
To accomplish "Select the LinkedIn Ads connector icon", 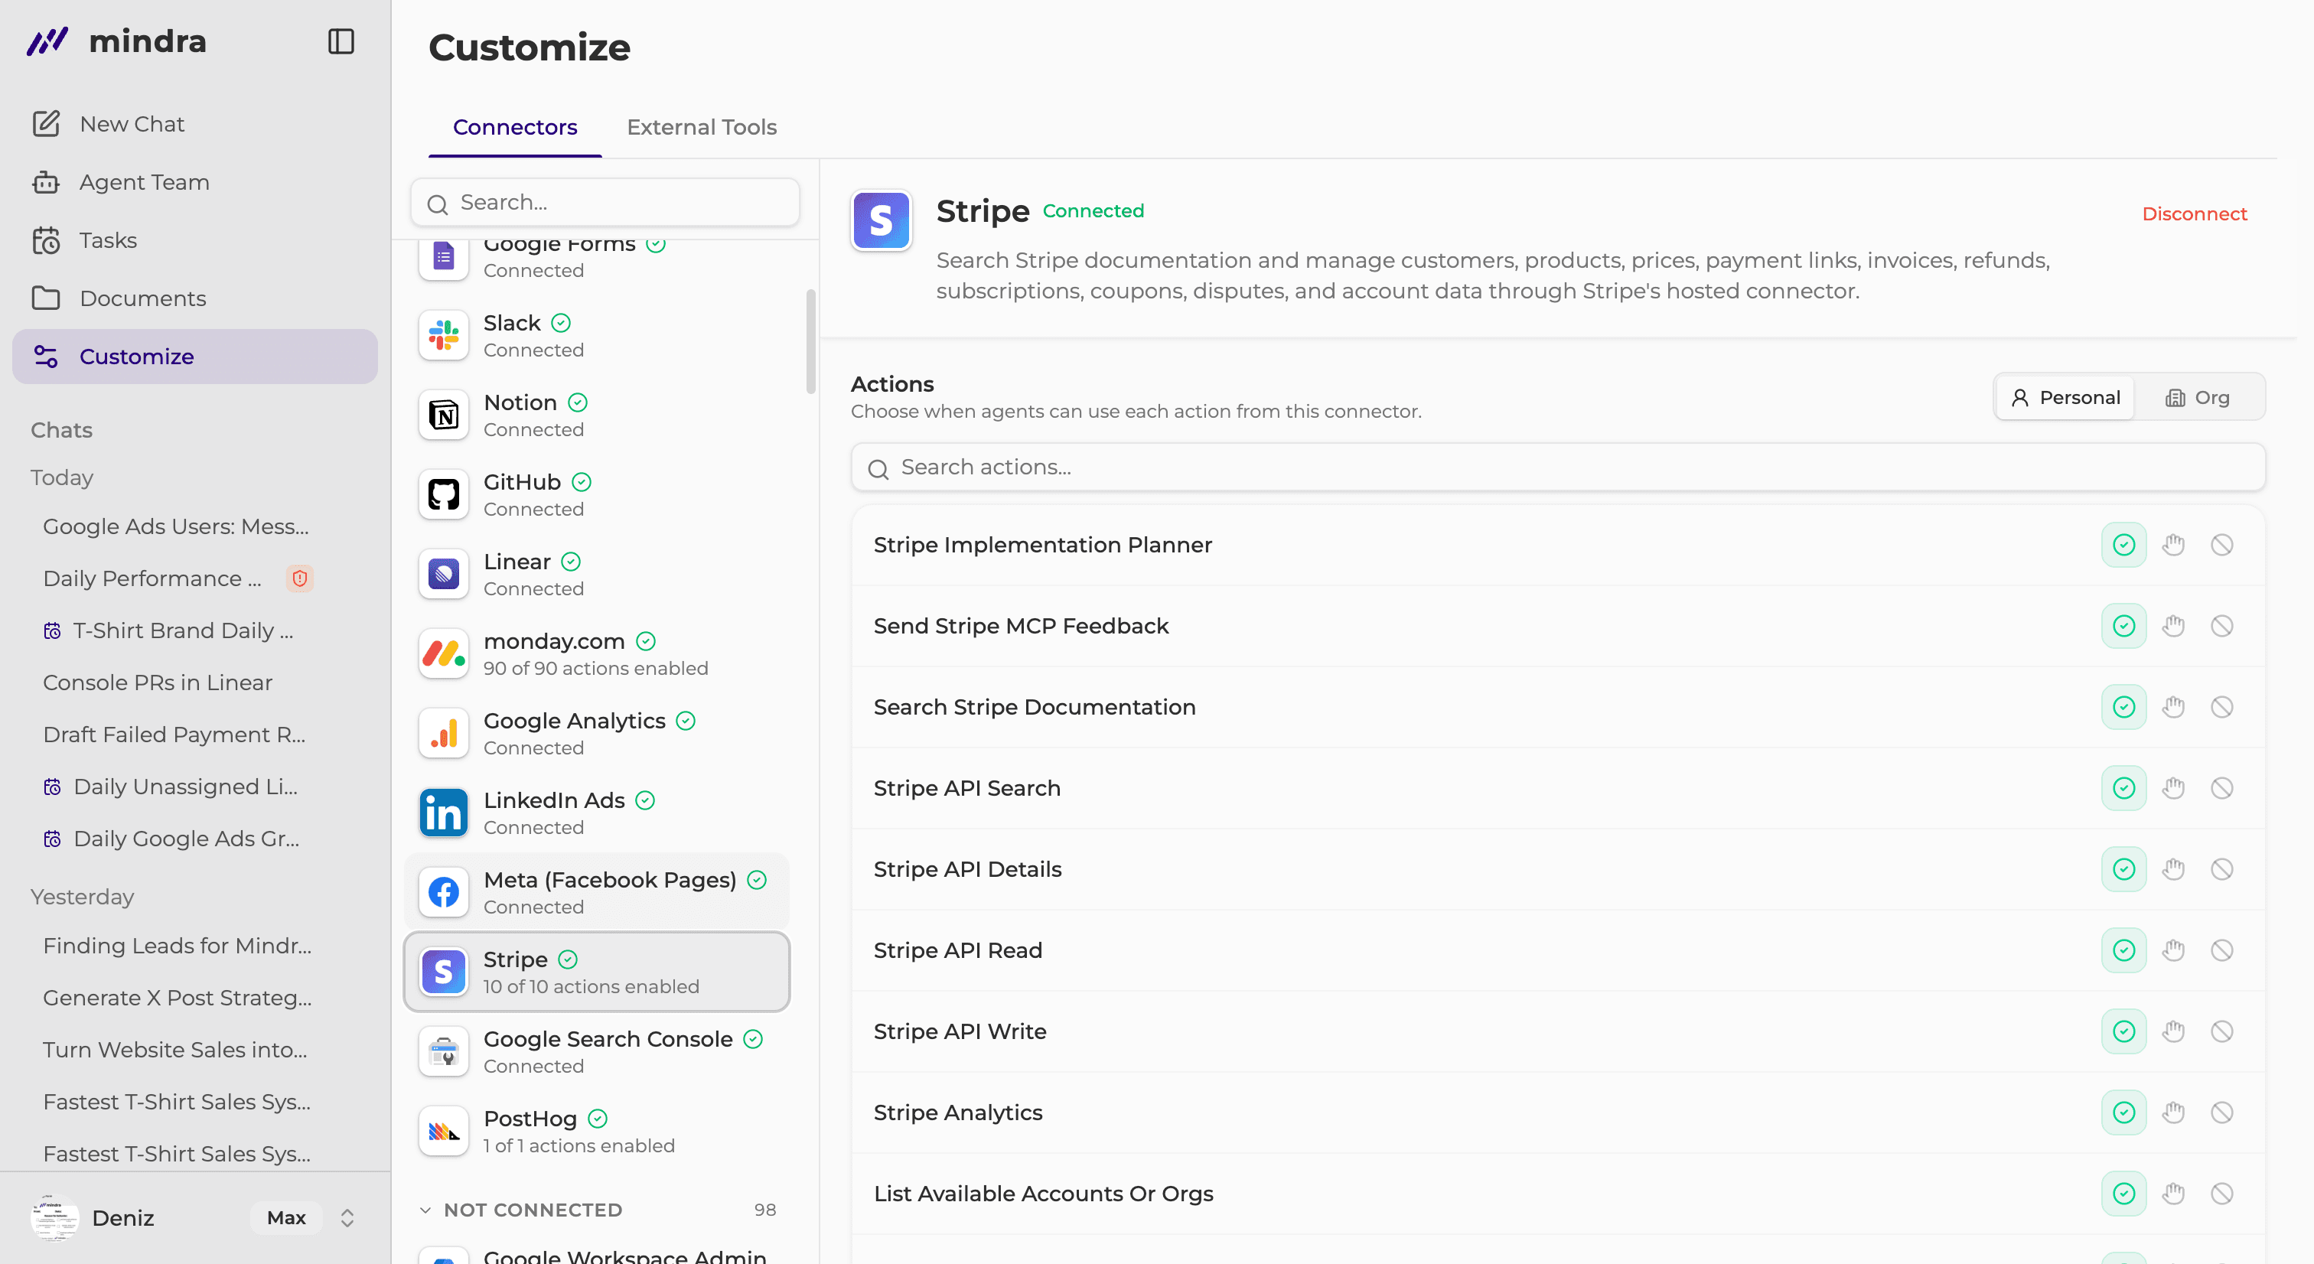I will point(444,813).
